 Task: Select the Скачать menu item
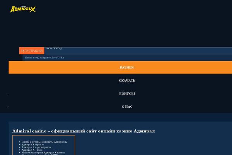127,81
